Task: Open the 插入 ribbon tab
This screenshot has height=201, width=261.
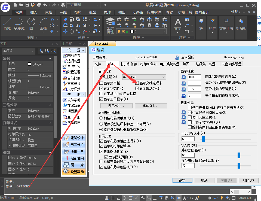Action: [34, 12]
